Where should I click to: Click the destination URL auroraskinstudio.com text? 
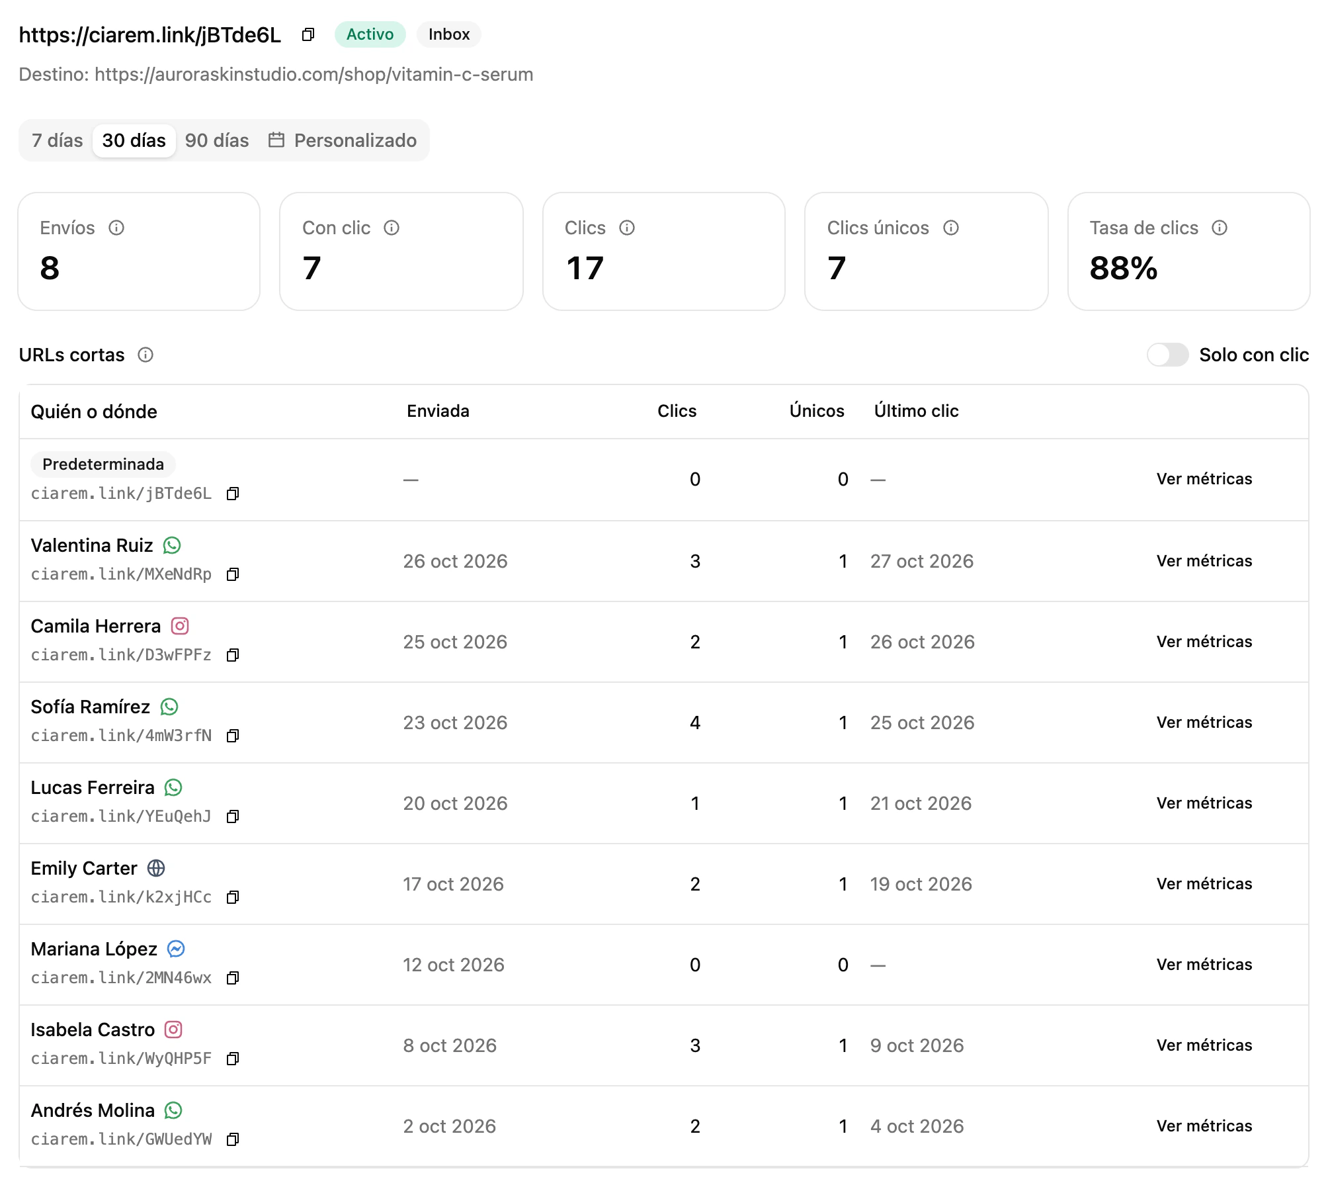tap(313, 74)
